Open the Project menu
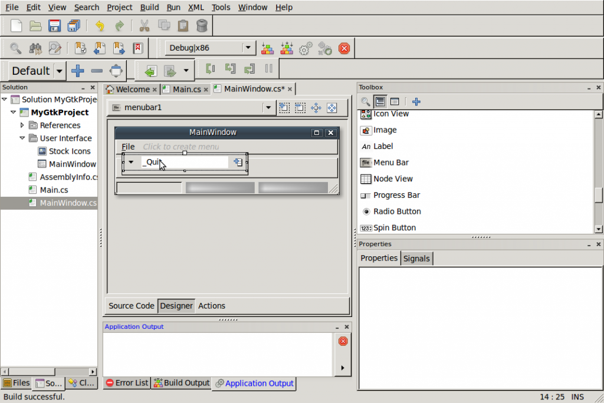 pyautogui.click(x=119, y=7)
